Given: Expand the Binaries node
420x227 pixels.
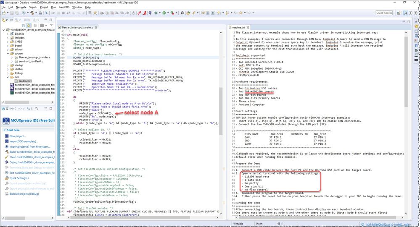Looking at the screenshot, I should 8,34.
